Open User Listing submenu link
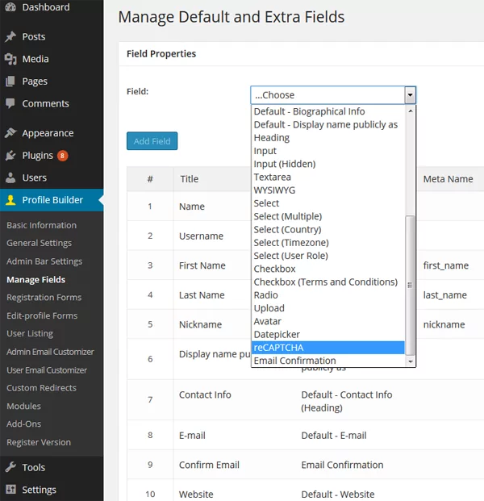This screenshot has width=484, height=501. 30,333
